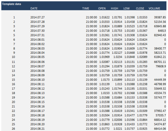Select date cell 2014.07.27
The width and height of the screenshot is (168, 131).
point(37,17)
